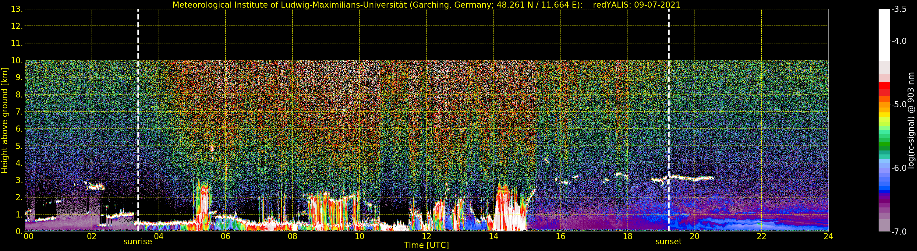Click the height axis tick label "10."
The image size is (917, 251).
pos(17,61)
